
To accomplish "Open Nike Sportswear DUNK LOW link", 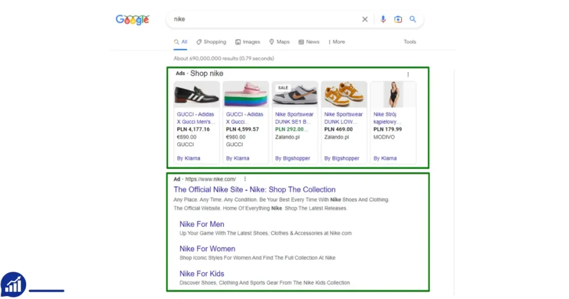I will point(343,118).
